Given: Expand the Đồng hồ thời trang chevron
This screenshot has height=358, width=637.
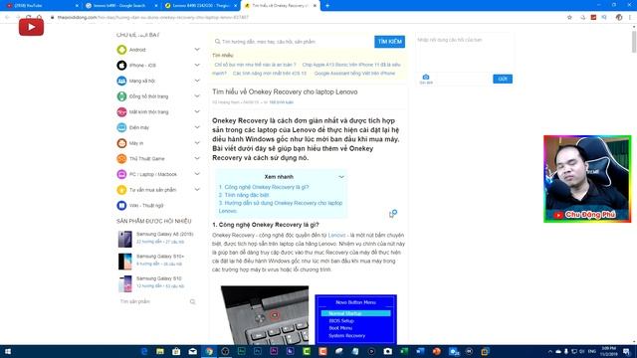Looking at the screenshot, I should 197,96.
